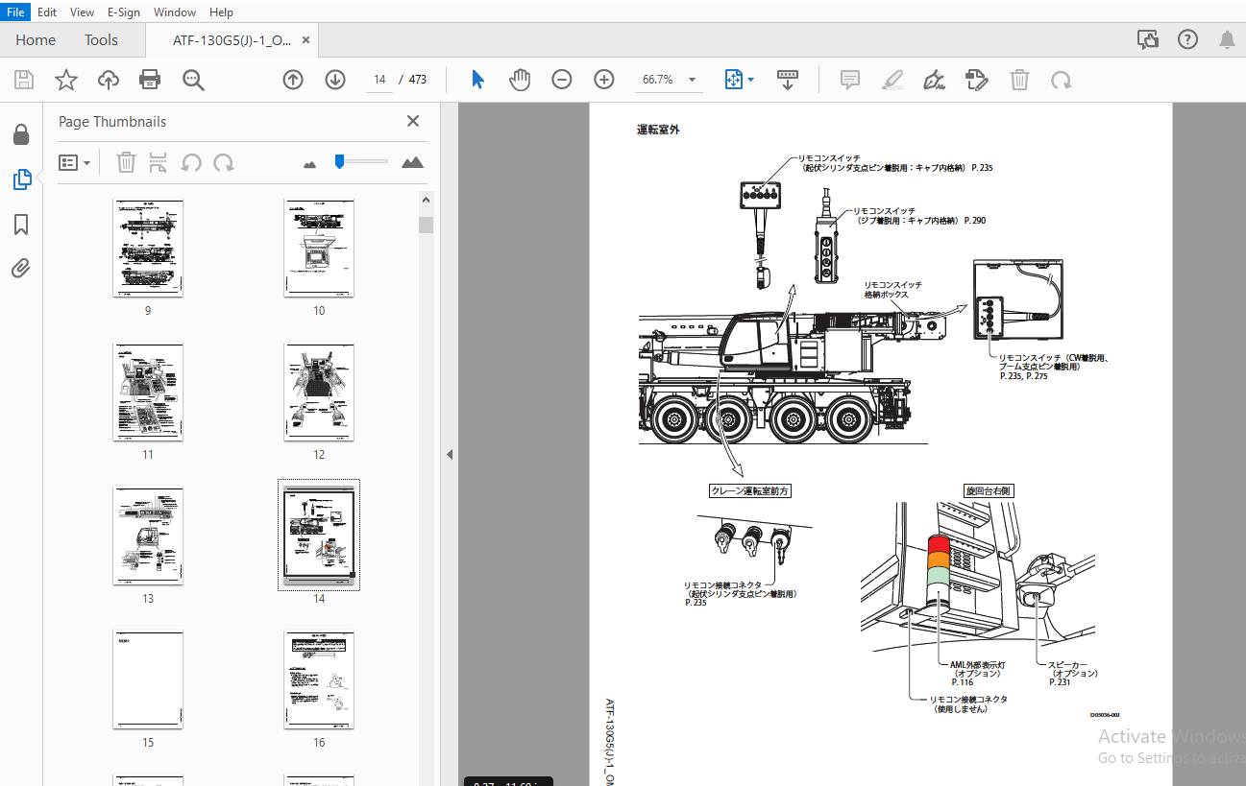Enlarge thumbnail size large mountain icon
This screenshot has width=1246, height=786.
pos(412,162)
